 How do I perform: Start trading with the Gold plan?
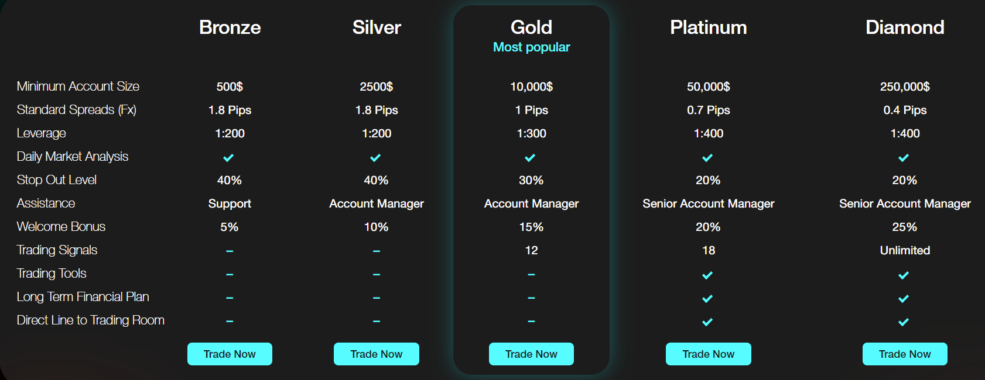[x=531, y=354]
